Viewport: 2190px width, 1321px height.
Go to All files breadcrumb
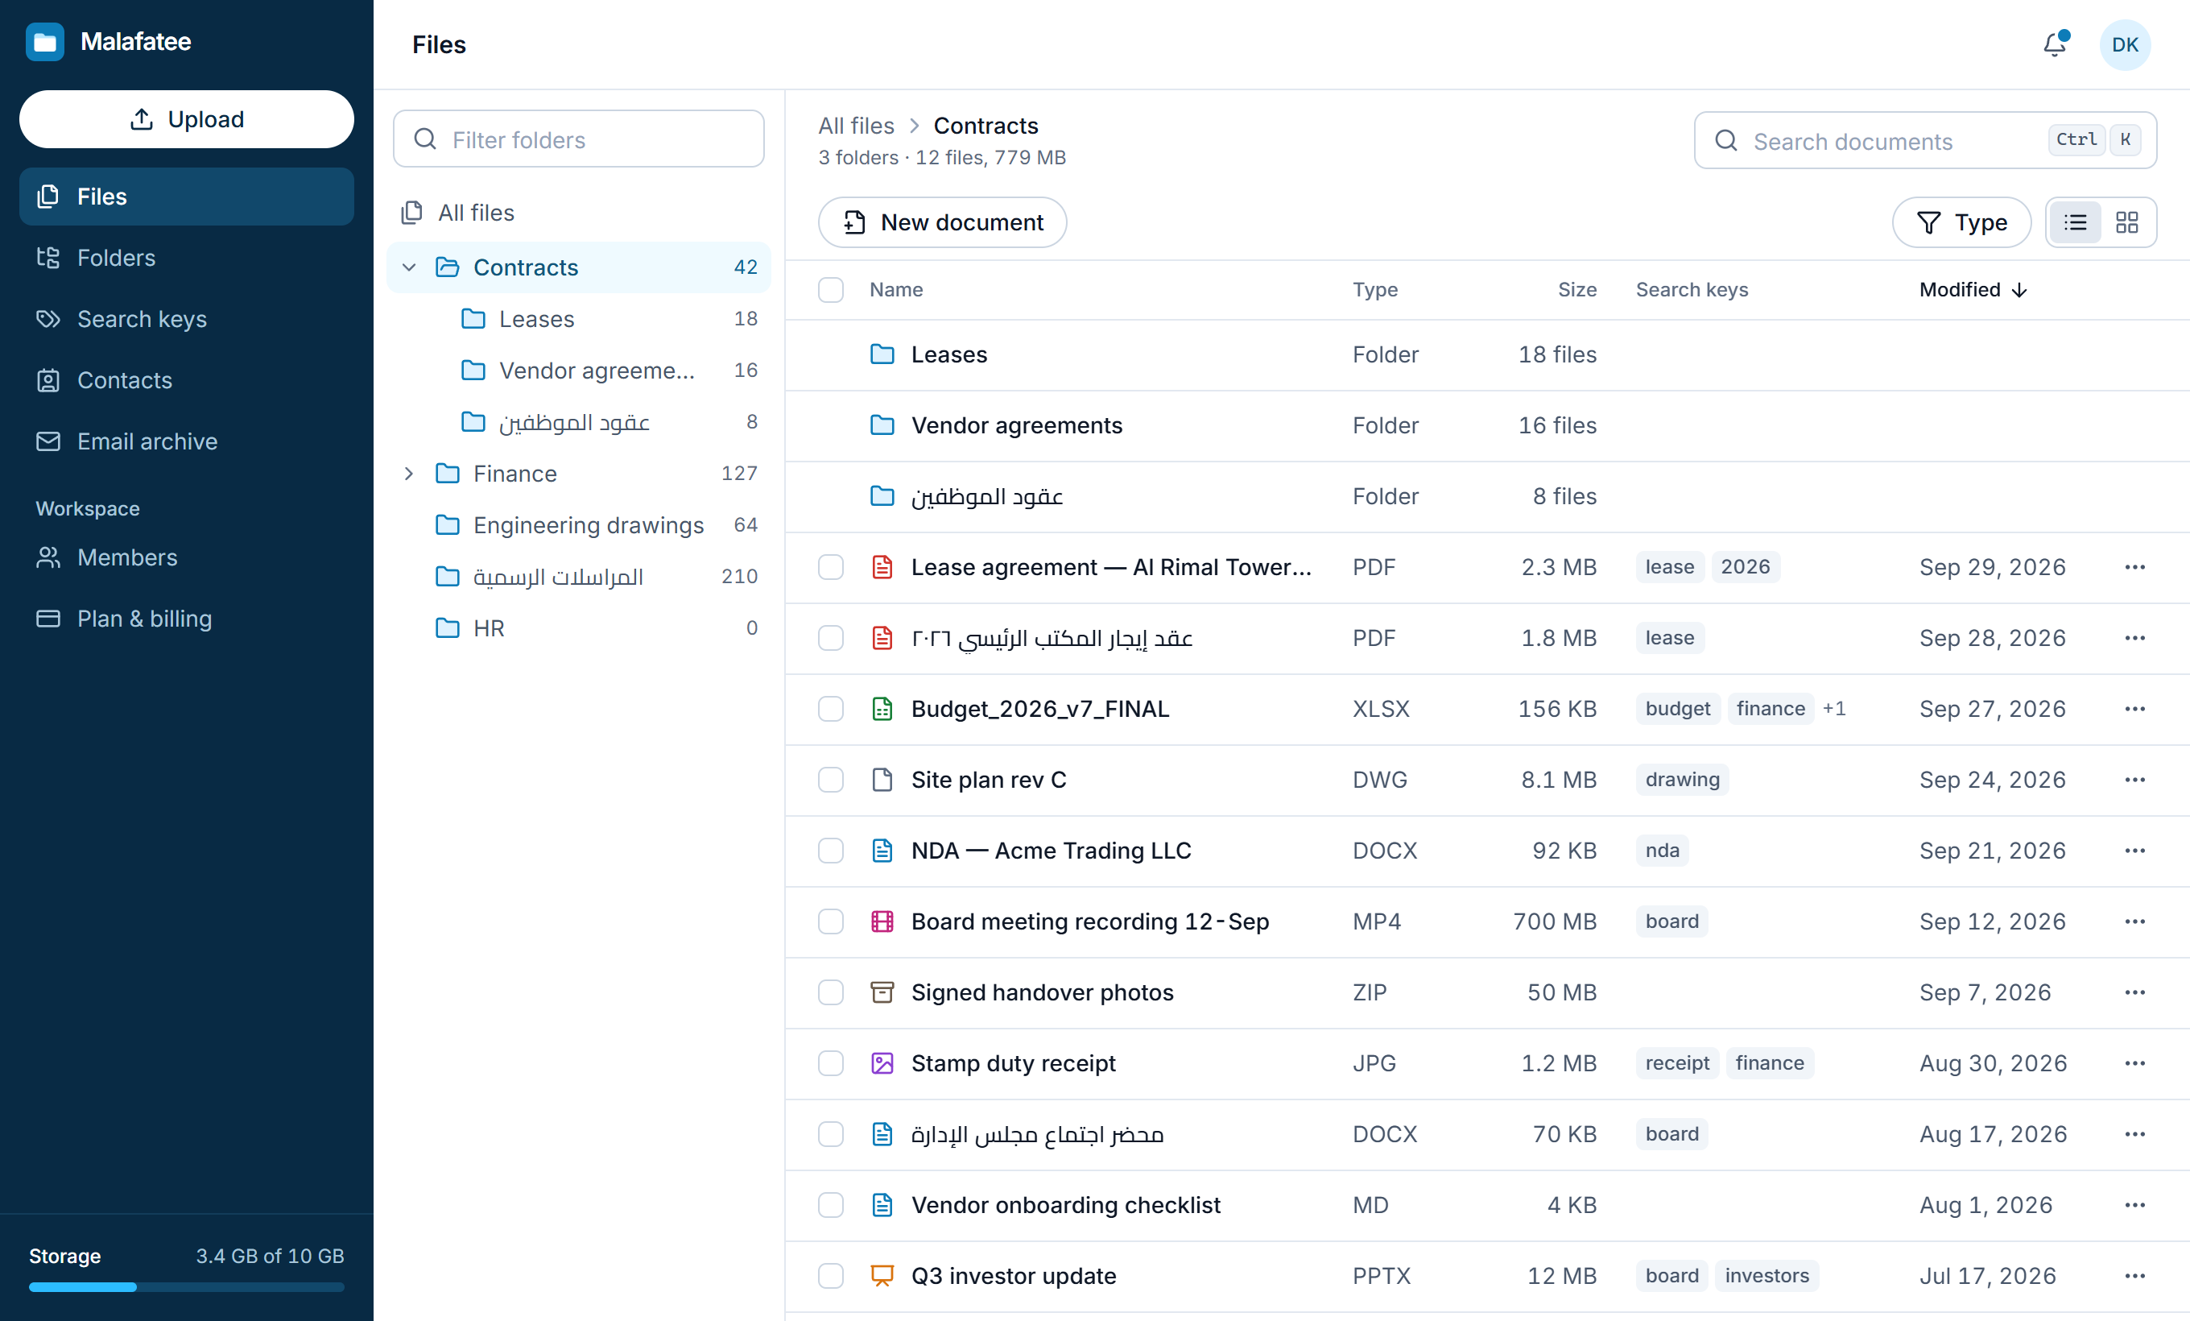pyautogui.click(x=856, y=126)
